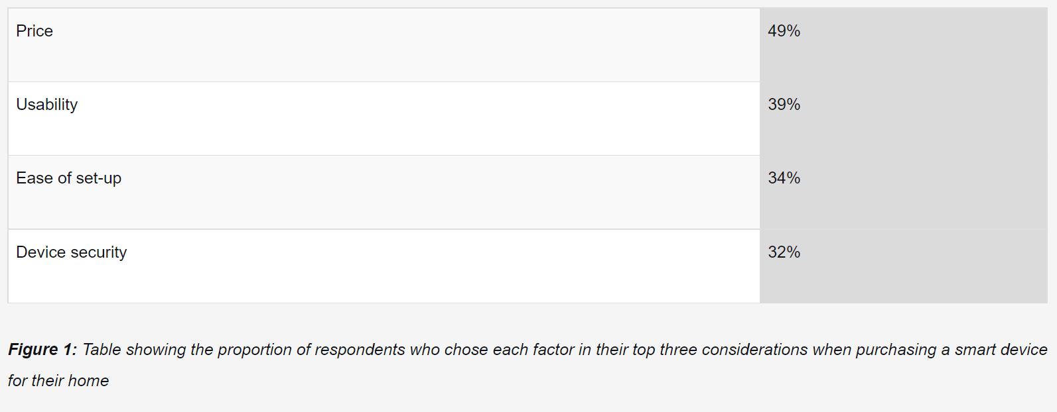Click the Device security label

[x=71, y=252]
